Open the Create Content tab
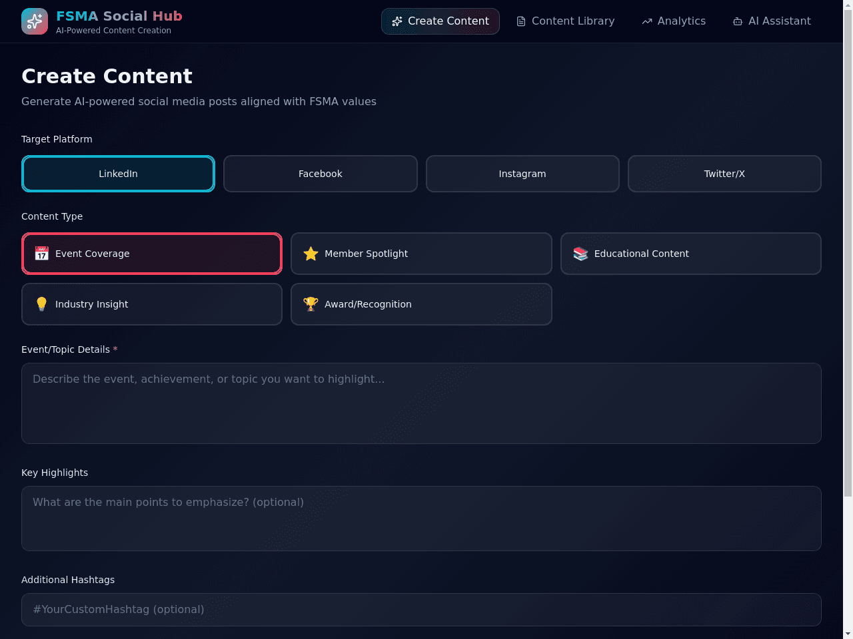853x639 pixels. [440, 21]
